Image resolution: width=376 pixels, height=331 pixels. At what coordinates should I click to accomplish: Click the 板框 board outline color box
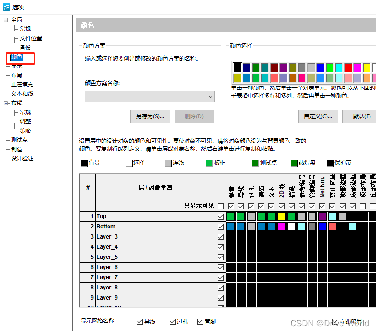(x=210, y=164)
